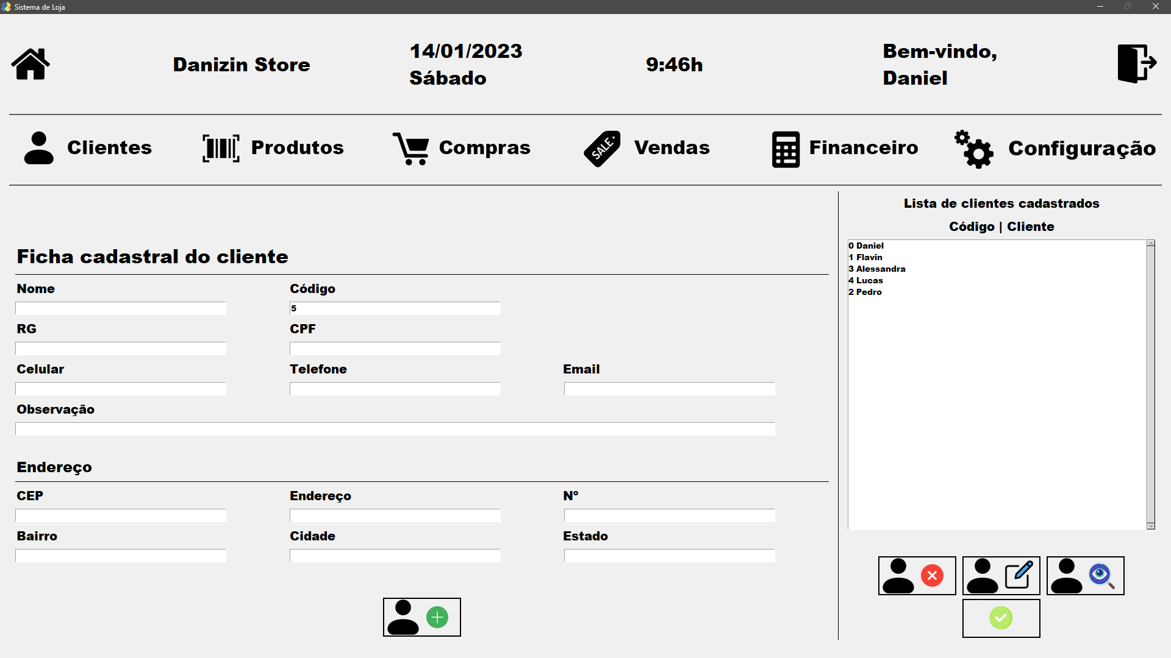The image size is (1171, 658).
Task: Click the home icon in the header
Action: (x=30, y=63)
